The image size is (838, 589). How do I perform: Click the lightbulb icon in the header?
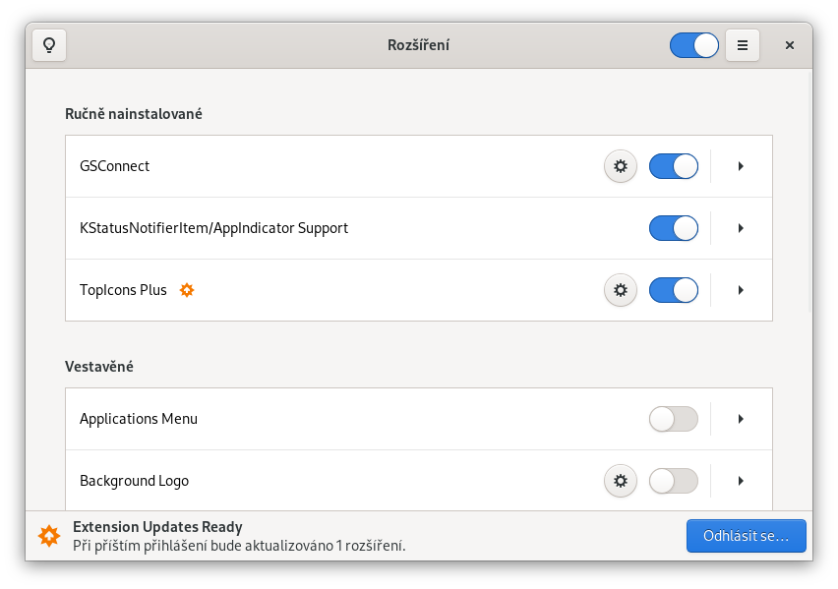pyautogui.click(x=49, y=45)
